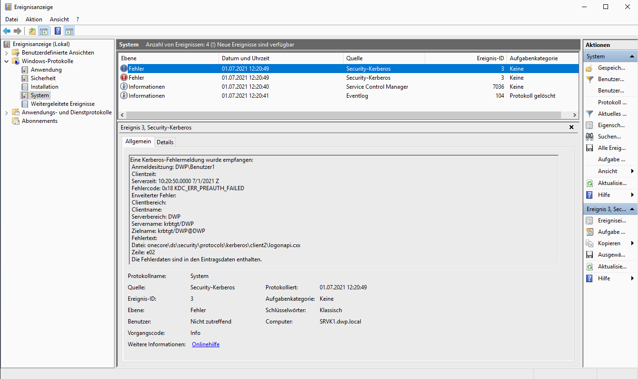This screenshot has width=638, height=379.
Task: Open the Onlinehilfe link
Action: coord(205,344)
